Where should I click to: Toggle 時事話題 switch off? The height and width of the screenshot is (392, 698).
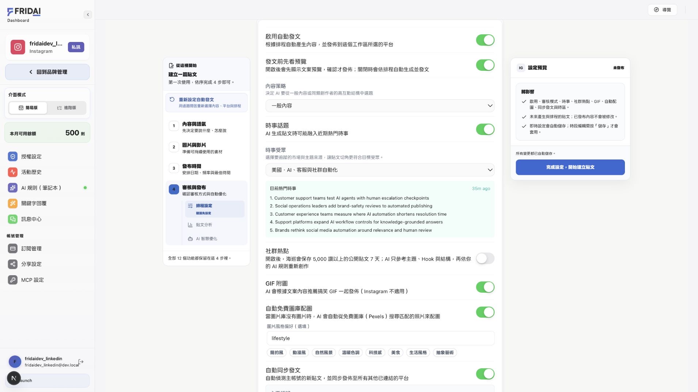[485, 129]
